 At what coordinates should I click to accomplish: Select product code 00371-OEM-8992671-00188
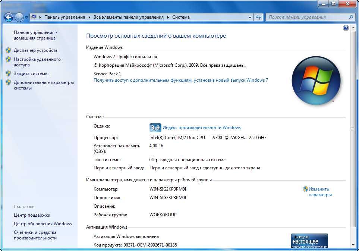150,245
